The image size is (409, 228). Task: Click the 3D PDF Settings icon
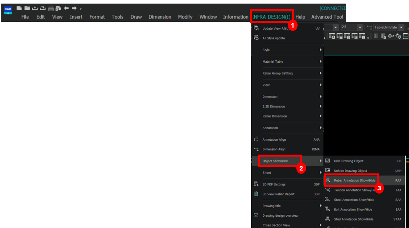256,184
